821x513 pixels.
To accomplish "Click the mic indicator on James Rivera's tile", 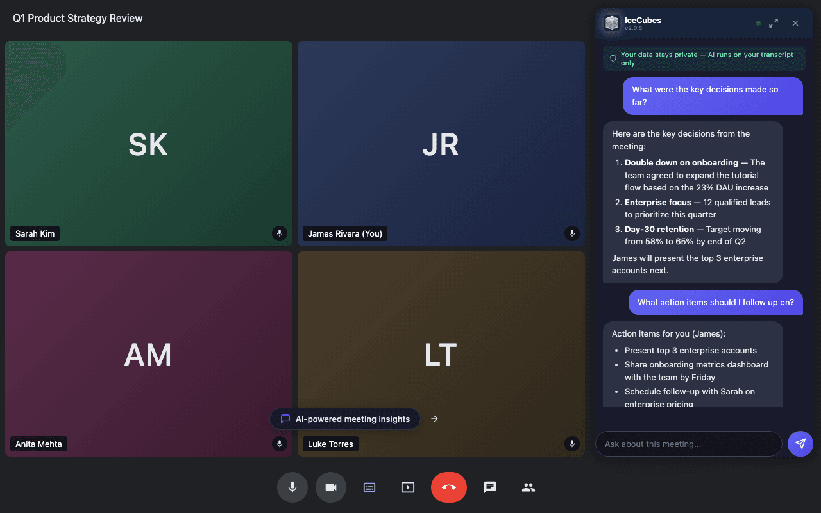I will (572, 233).
